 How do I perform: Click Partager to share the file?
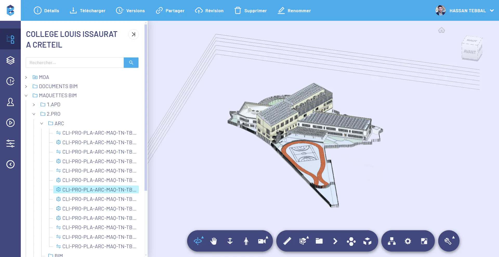coord(170,11)
